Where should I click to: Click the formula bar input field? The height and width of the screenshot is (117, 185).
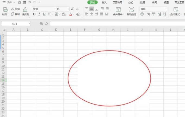point(117,24)
